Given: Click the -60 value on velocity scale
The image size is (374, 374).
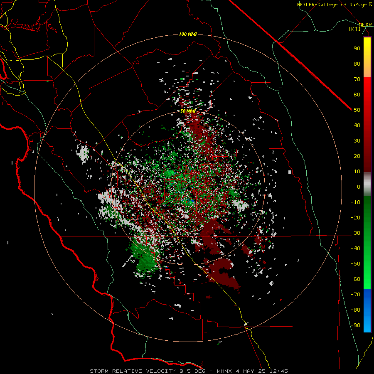Looking at the screenshot, I should coord(355,279).
